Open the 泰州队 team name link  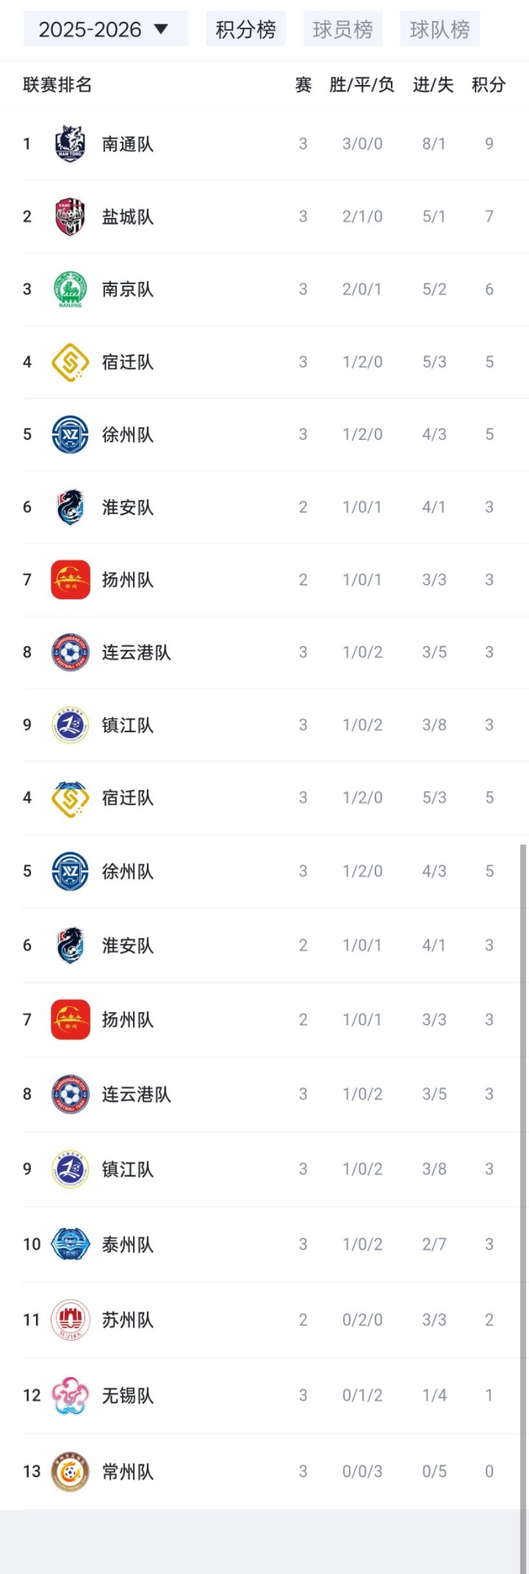click(x=128, y=1244)
